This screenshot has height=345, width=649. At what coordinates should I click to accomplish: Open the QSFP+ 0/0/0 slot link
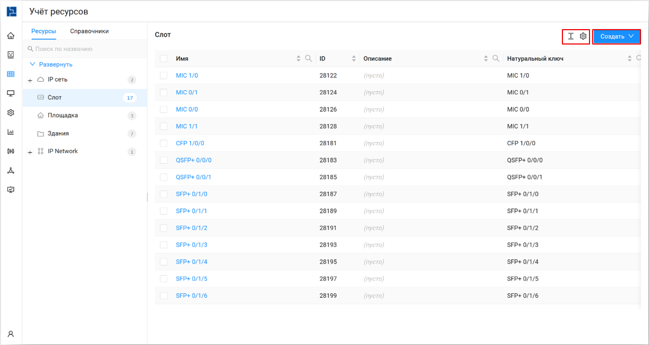coord(193,160)
